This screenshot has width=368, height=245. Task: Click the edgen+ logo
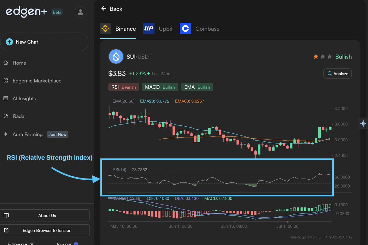[x=26, y=12]
